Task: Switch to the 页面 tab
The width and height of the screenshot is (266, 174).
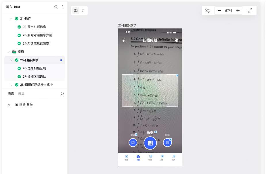Action: 11,93
